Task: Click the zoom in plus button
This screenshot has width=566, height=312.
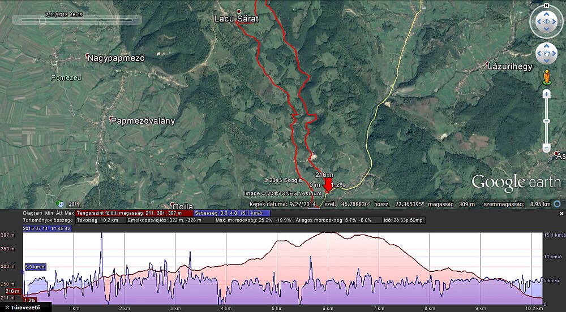Action: pyautogui.click(x=546, y=94)
